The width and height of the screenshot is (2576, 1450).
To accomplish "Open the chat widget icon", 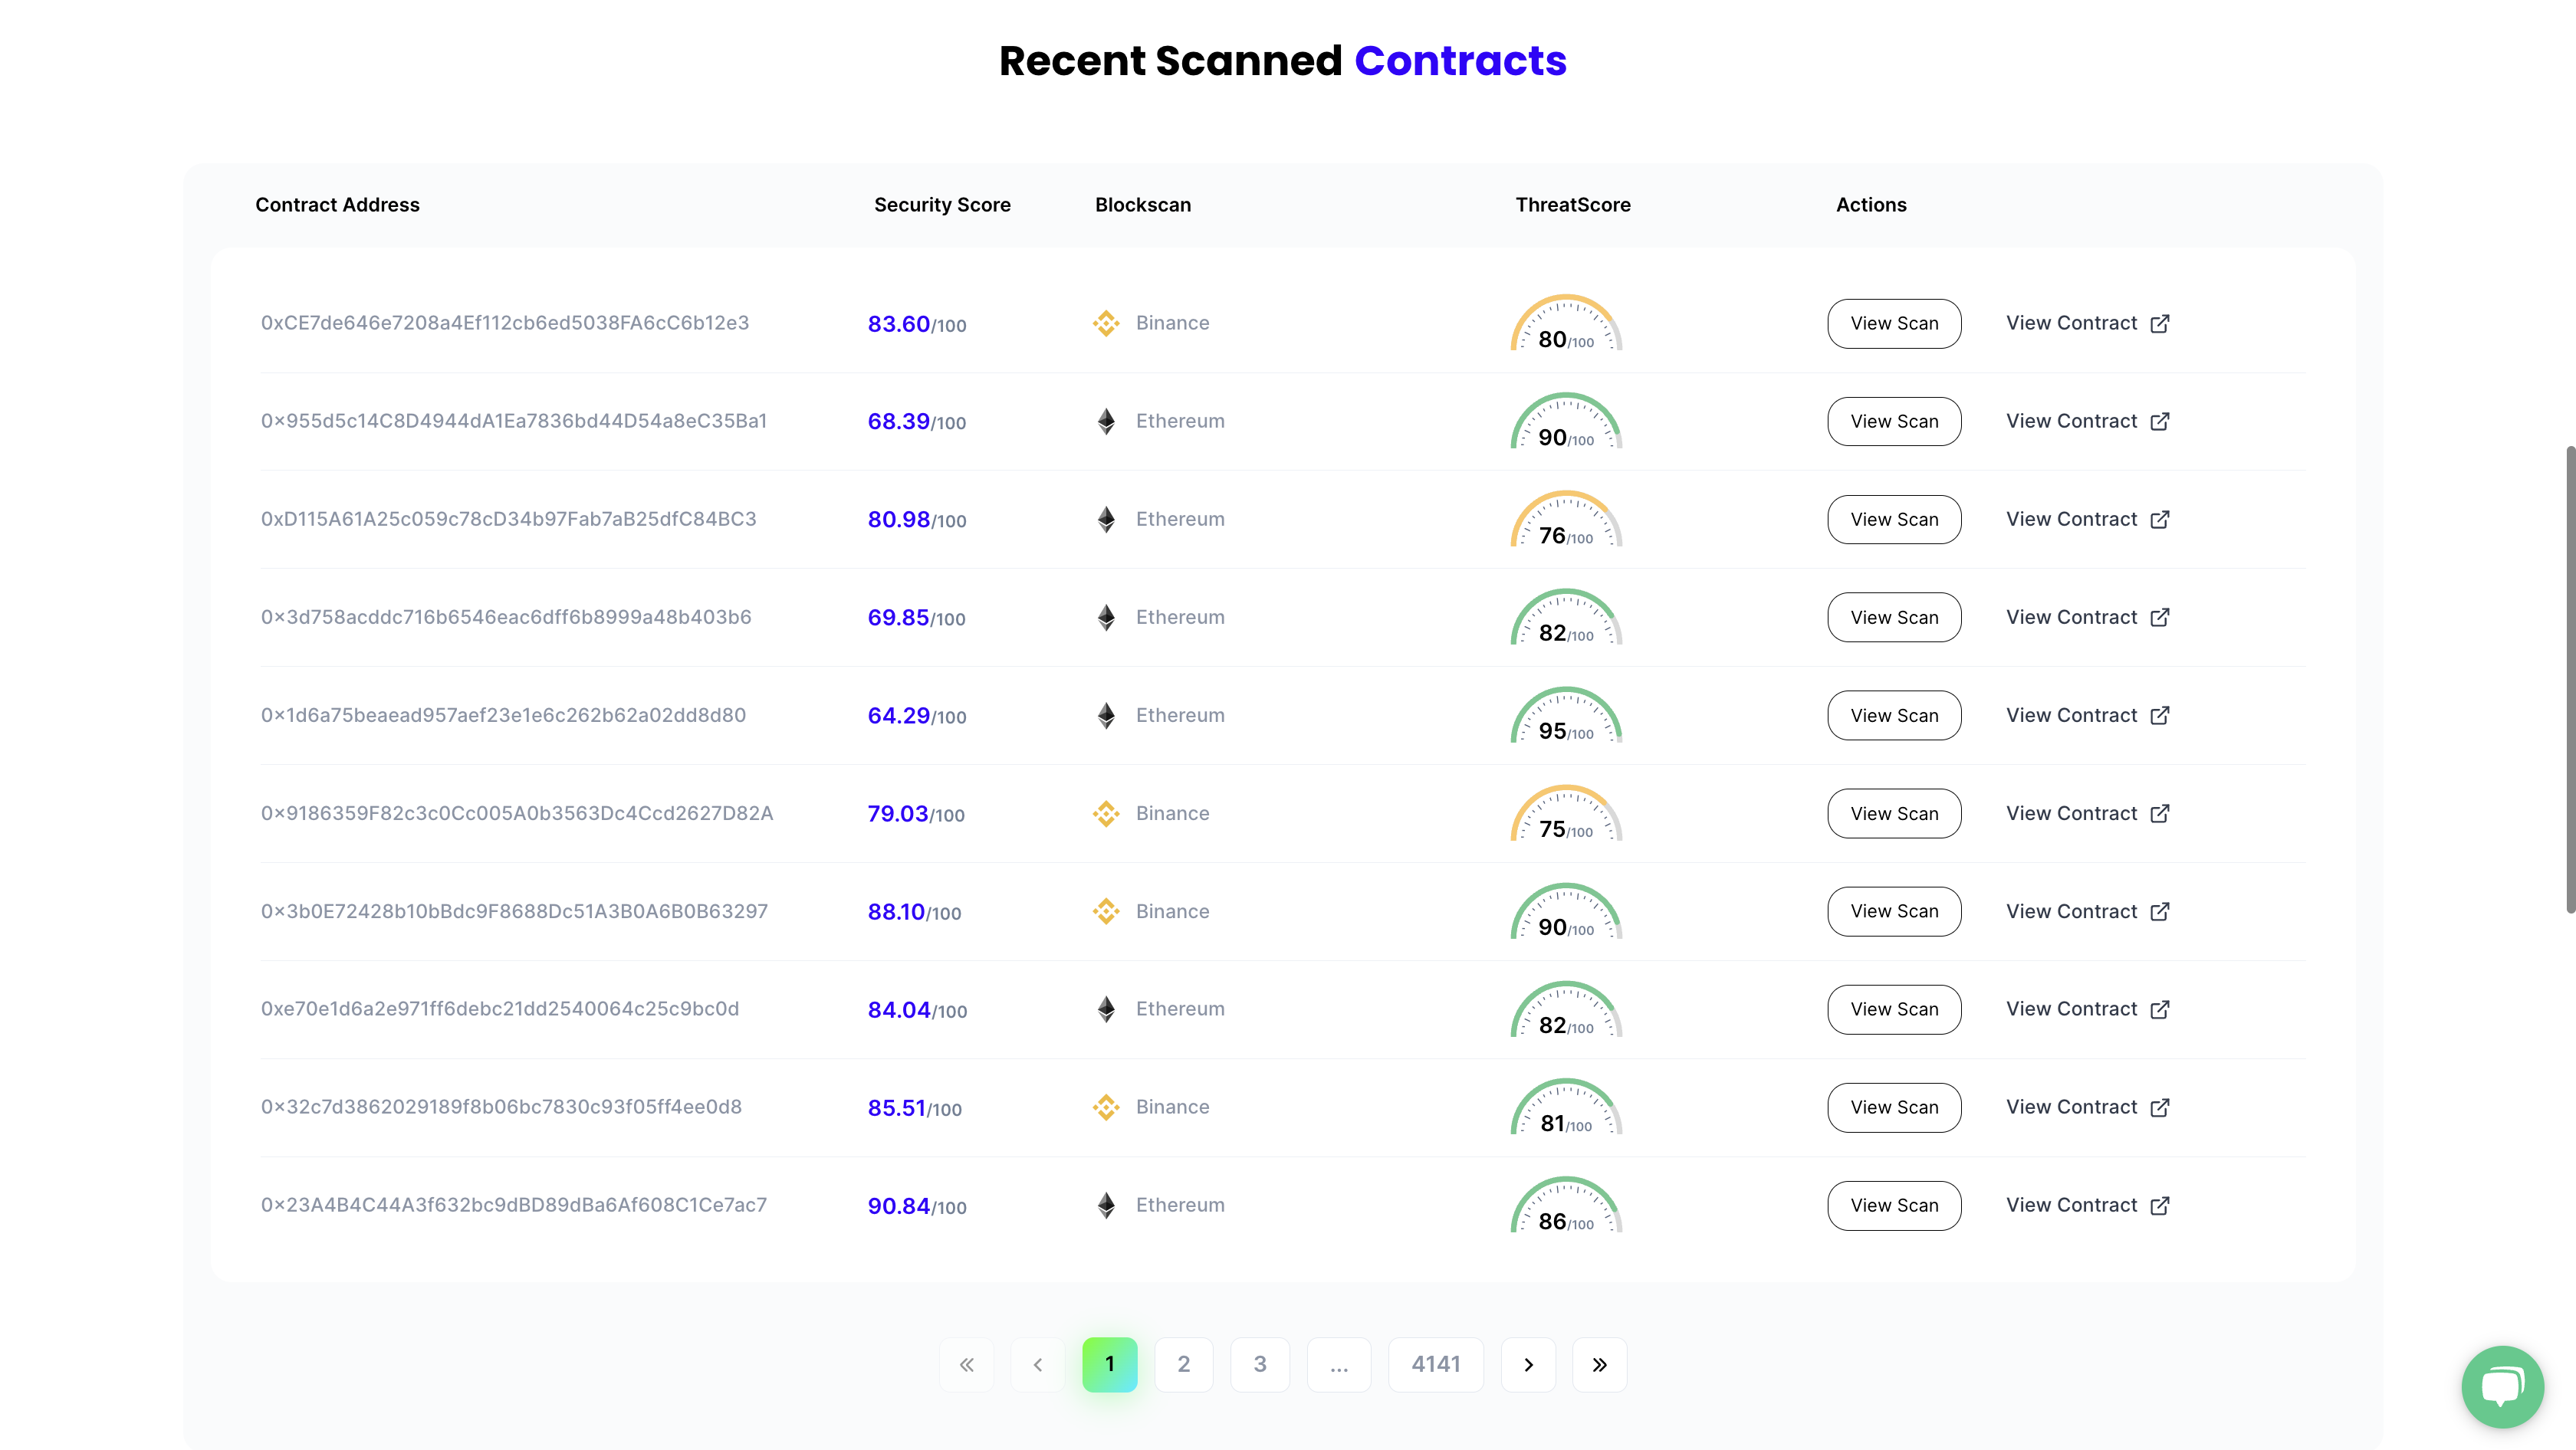I will [2502, 1386].
